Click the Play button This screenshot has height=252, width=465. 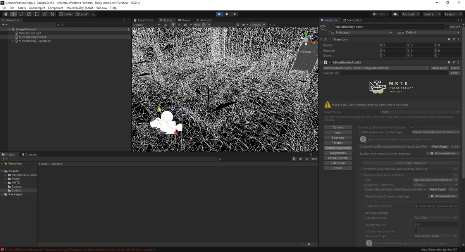tap(219, 14)
